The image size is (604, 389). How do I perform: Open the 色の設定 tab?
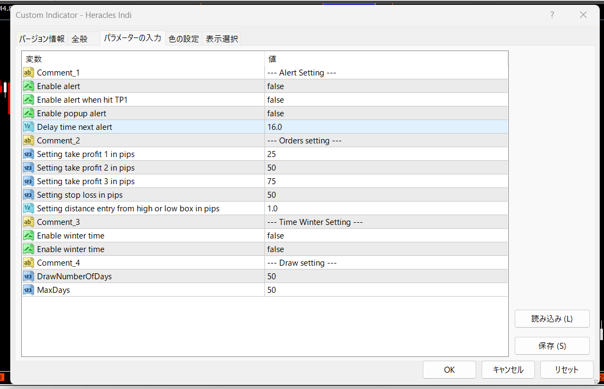pyautogui.click(x=184, y=39)
